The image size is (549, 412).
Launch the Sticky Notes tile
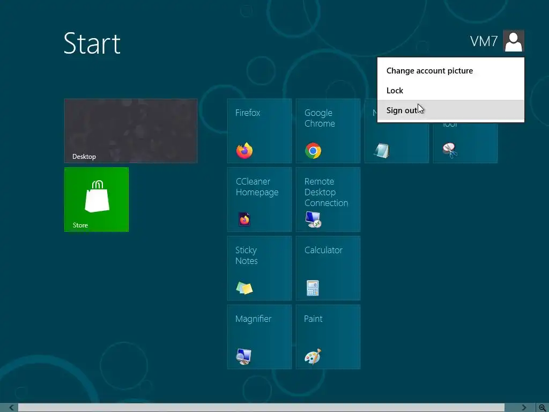click(259, 268)
